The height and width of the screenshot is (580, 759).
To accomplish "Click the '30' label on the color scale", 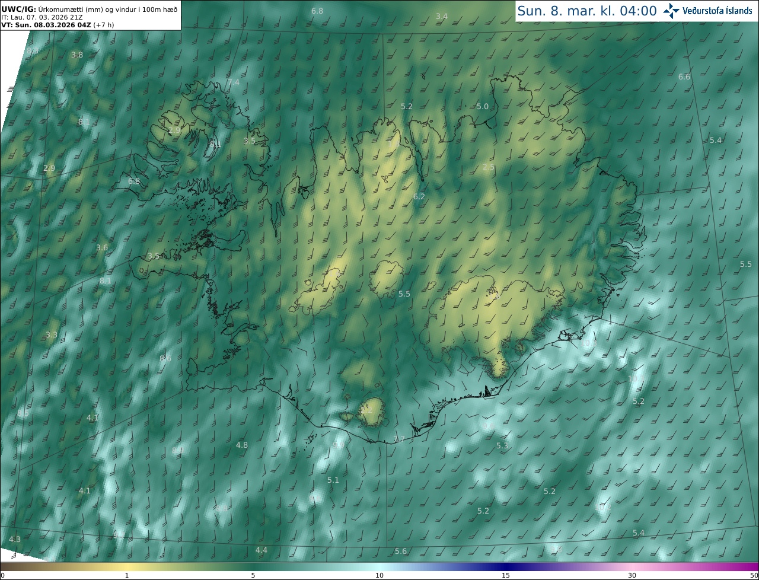I will (x=632, y=575).
